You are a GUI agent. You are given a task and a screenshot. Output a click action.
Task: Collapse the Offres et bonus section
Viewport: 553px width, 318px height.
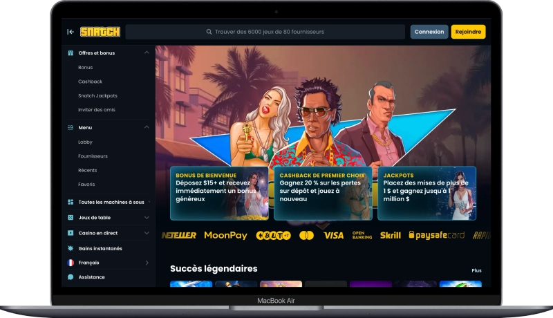pos(147,53)
